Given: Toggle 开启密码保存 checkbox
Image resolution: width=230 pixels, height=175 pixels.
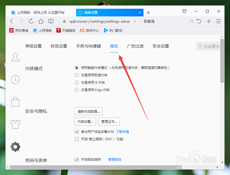Looking at the screenshot, I should 77,160.
